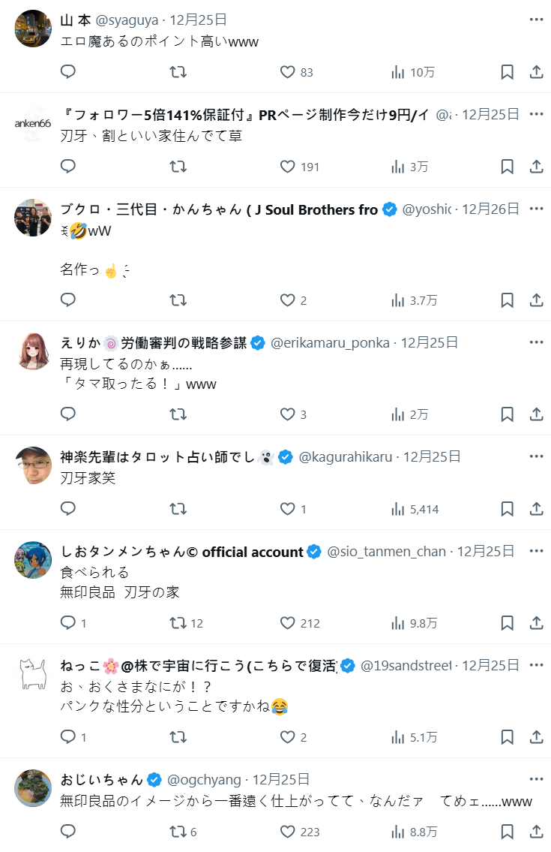View analytics for 神楽先輩's tweet showing 5,414

(x=398, y=509)
